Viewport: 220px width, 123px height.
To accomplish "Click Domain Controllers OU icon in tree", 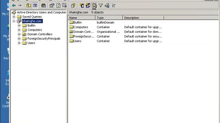I will pos(24,34).
